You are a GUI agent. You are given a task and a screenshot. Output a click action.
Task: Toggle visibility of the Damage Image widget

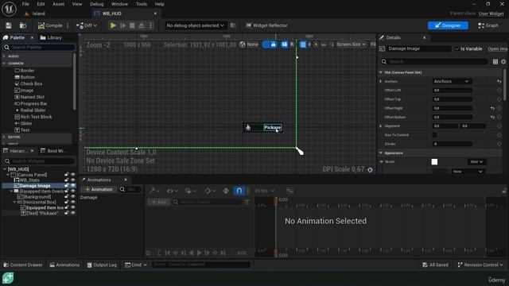[73, 185]
